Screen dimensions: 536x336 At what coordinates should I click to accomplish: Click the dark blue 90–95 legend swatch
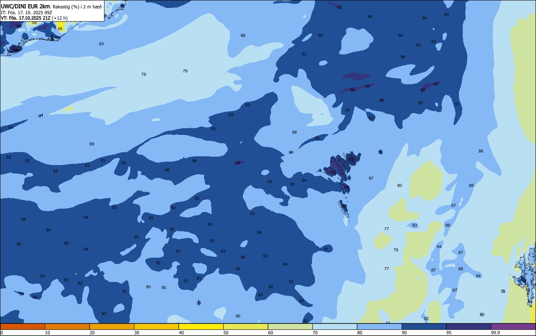(424, 326)
